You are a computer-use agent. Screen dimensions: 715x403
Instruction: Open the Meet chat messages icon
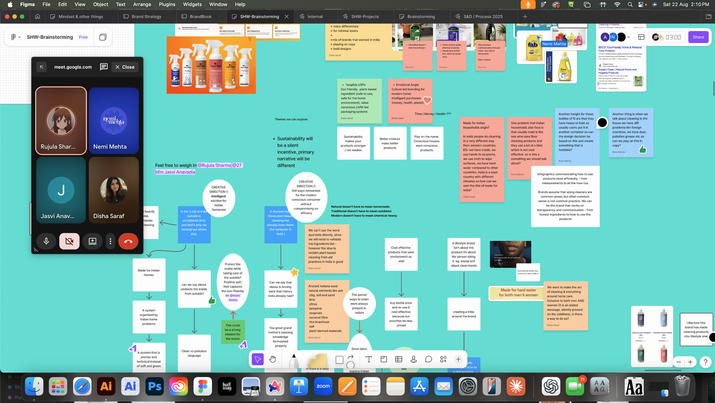(104, 67)
